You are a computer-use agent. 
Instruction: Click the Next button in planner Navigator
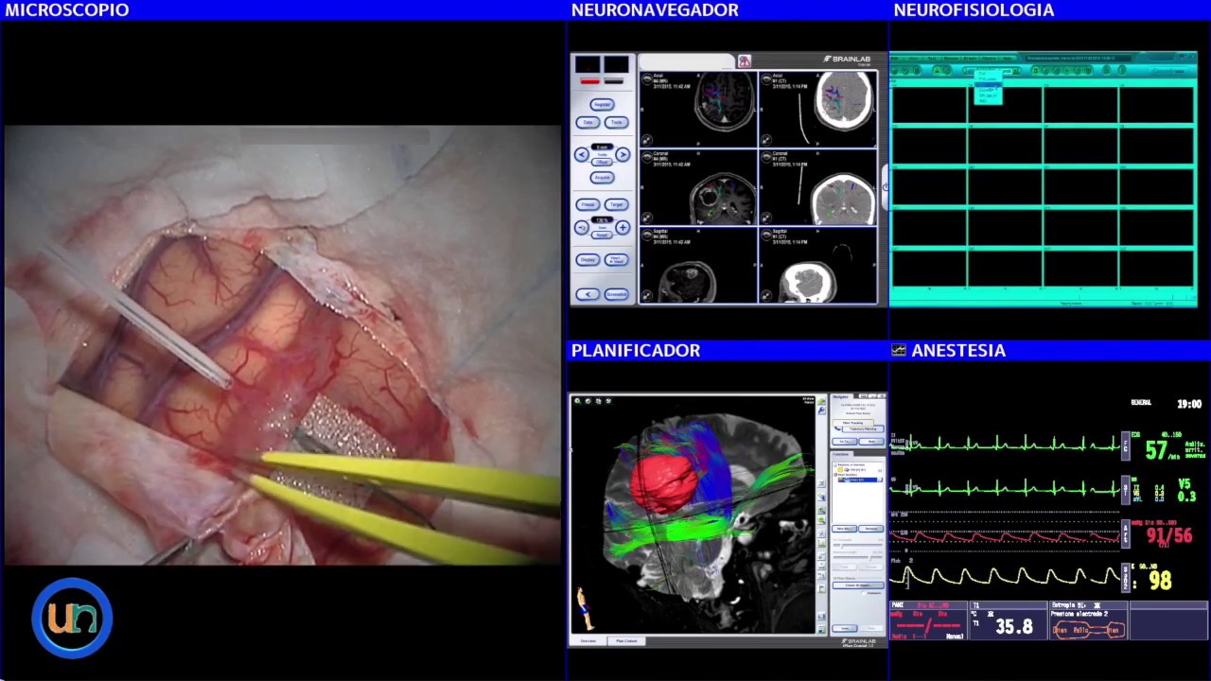(x=871, y=442)
